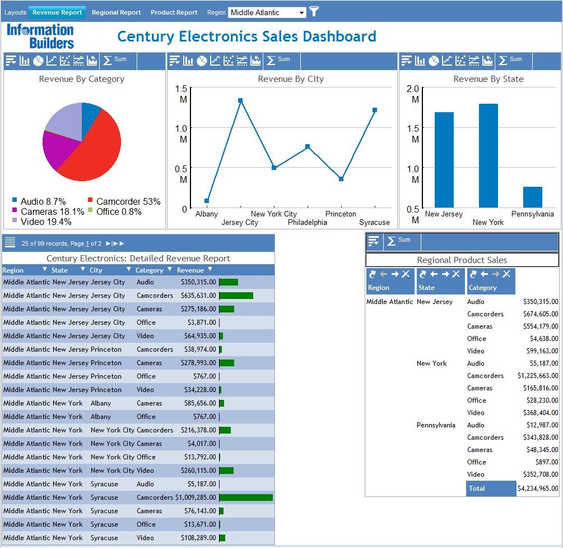Select scatter chart icon in Revenue By State toolbar
The width and height of the screenshot is (563, 548).
tap(460, 61)
